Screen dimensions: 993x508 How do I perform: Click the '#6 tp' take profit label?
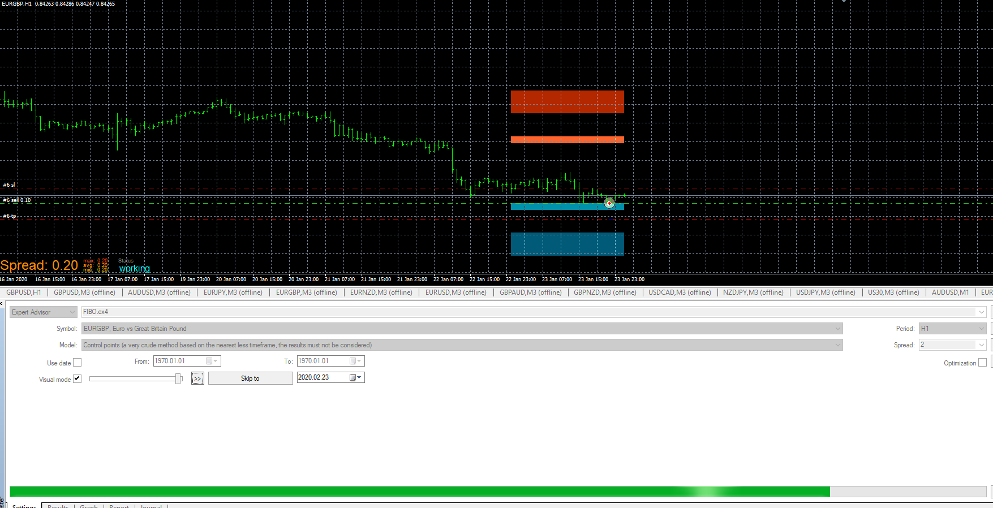pos(10,216)
